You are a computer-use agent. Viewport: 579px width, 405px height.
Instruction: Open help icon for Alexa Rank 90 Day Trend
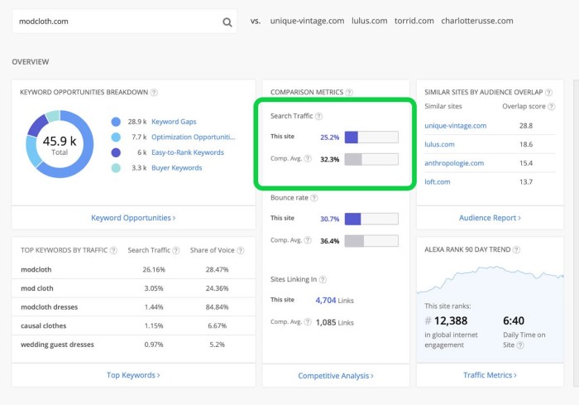coord(517,249)
